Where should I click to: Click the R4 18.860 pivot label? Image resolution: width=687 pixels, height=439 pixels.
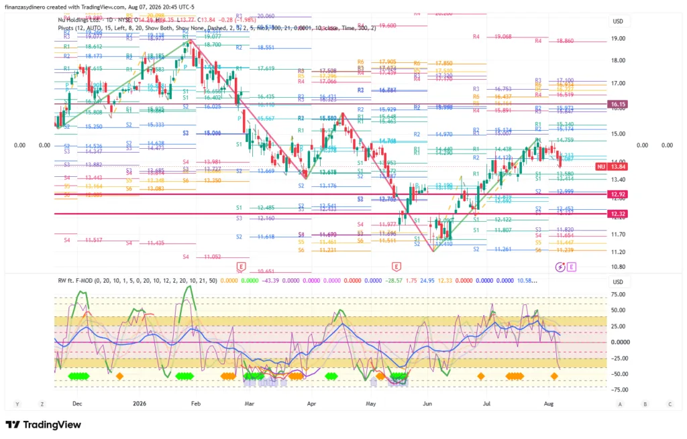[x=554, y=41]
